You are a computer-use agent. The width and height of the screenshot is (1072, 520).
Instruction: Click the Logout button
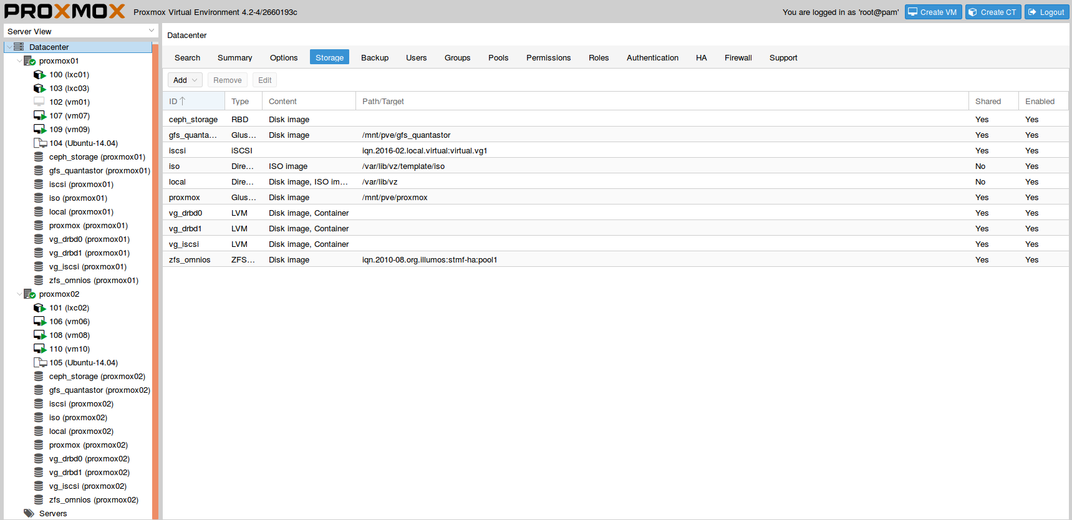1046,12
